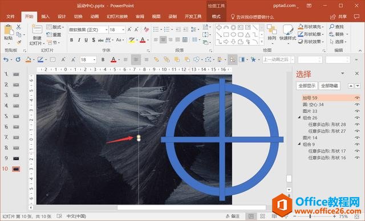Open the ribbon font size combo box

pos(117,30)
